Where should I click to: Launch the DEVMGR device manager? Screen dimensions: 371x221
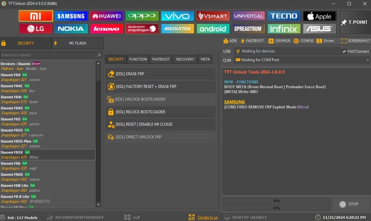tap(280, 41)
